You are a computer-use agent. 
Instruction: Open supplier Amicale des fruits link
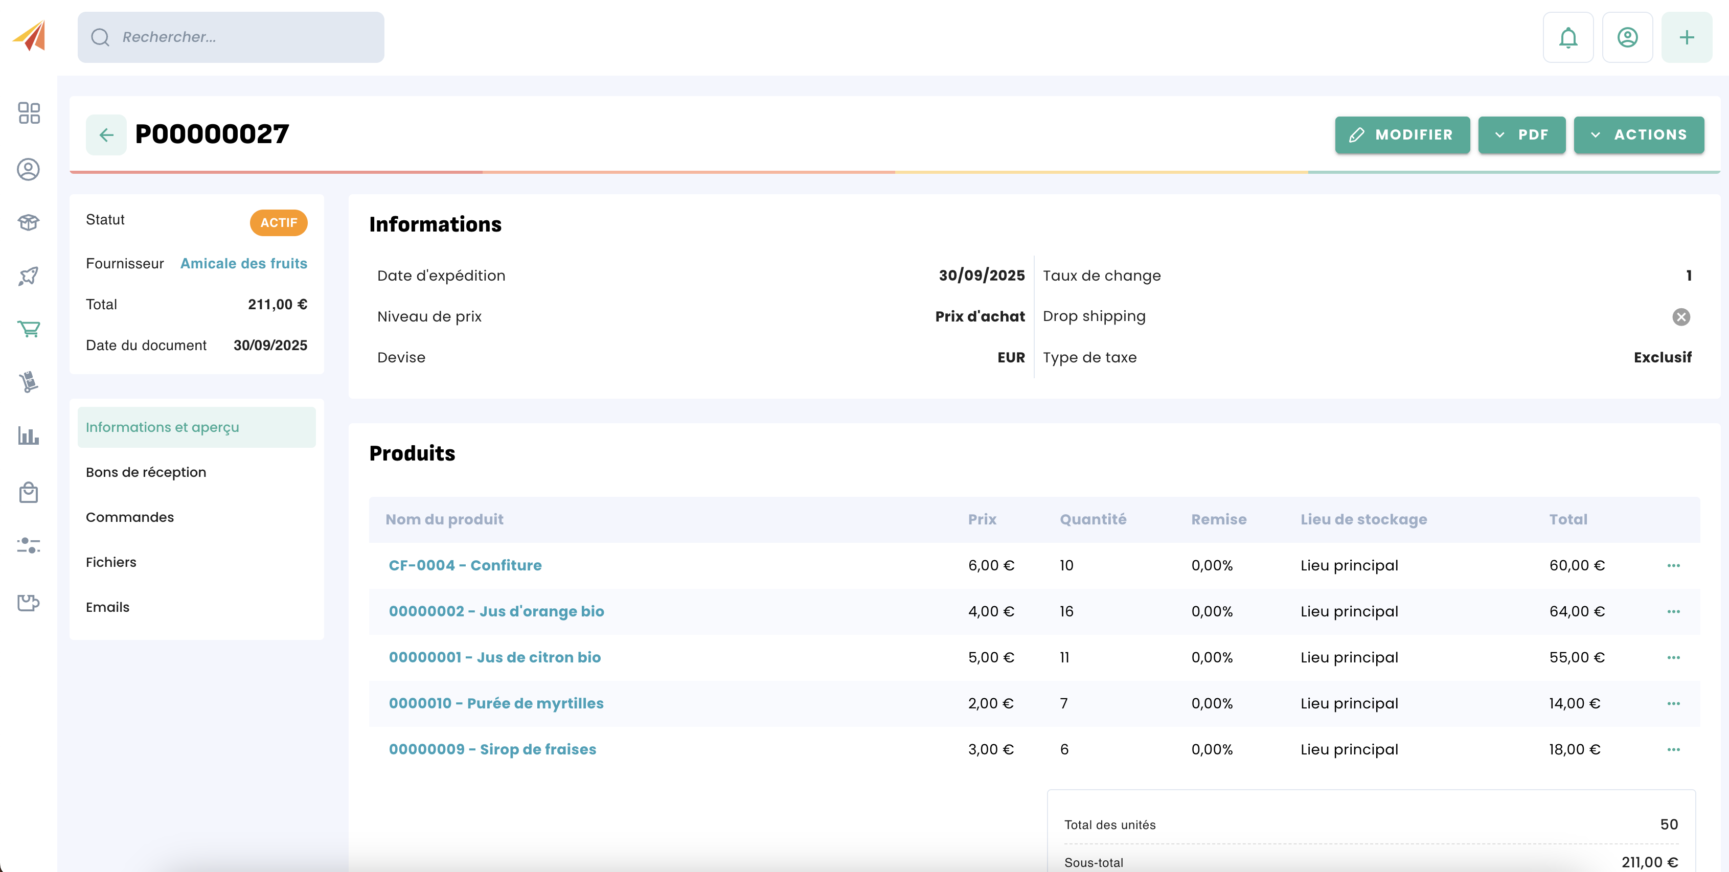pos(244,264)
